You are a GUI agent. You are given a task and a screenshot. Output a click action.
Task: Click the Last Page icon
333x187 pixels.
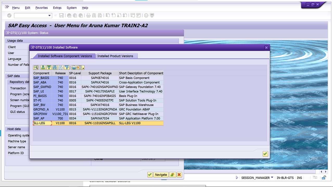pyautogui.click(x=125, y=16)
